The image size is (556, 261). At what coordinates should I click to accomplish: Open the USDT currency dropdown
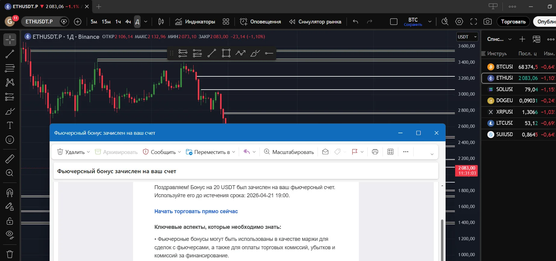click(x=467, y=37)
